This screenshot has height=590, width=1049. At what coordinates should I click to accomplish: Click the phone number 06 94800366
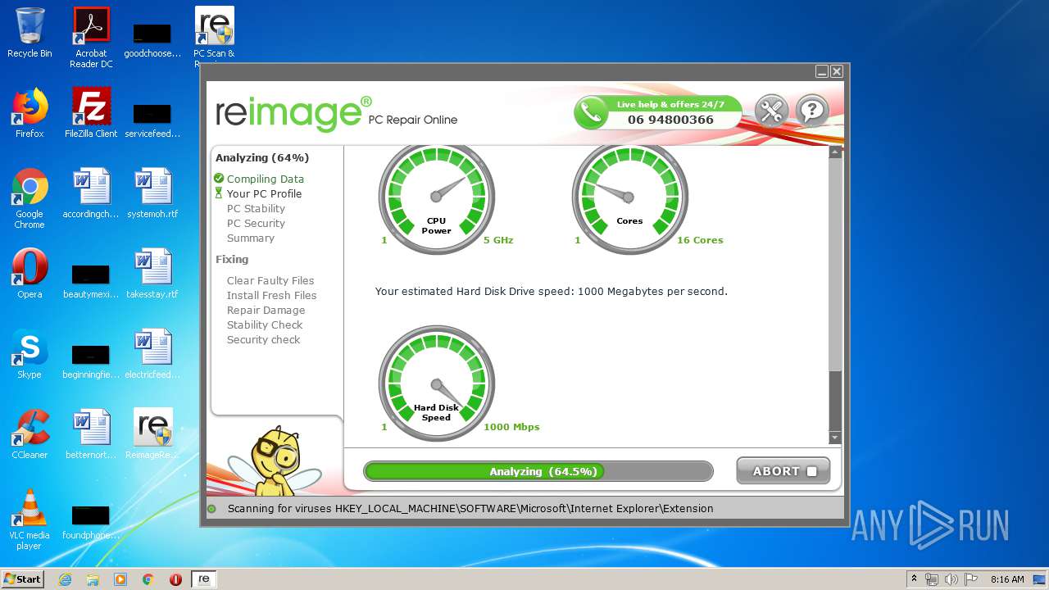(x=670, y=120)
